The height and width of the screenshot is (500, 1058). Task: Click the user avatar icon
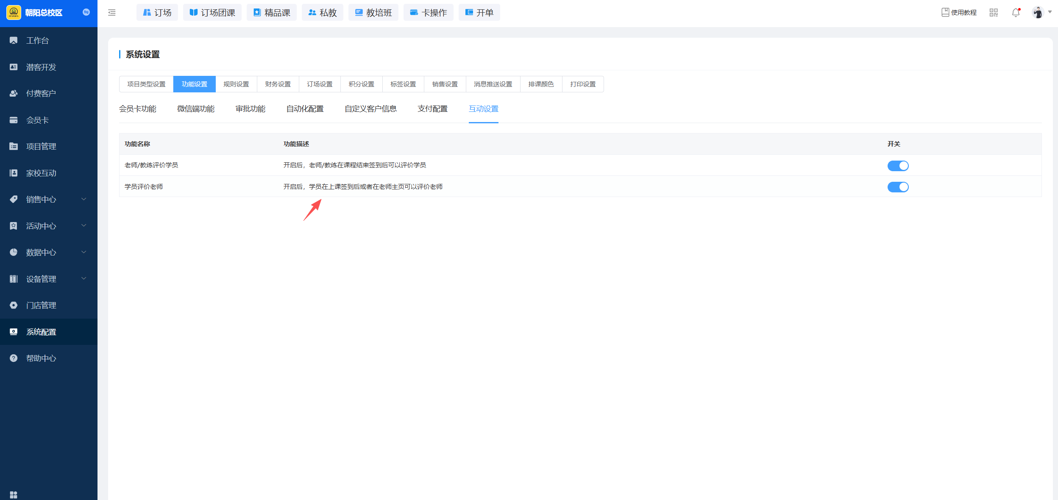coord(1038,13)
